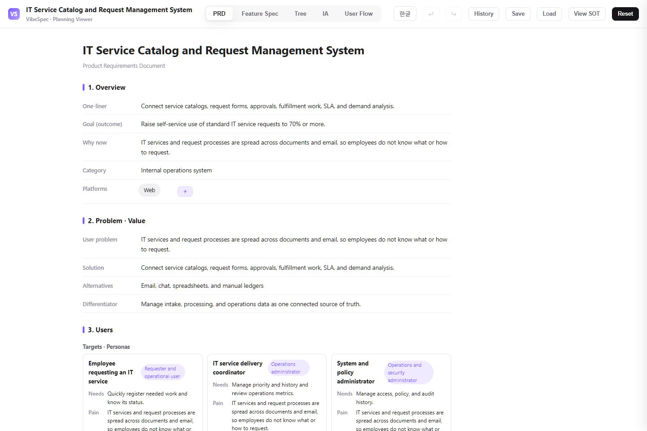Click the 2. Problem · Value heading
This screenshot has height=431, width=647.
pyautogui.click(x=116, y=221)
